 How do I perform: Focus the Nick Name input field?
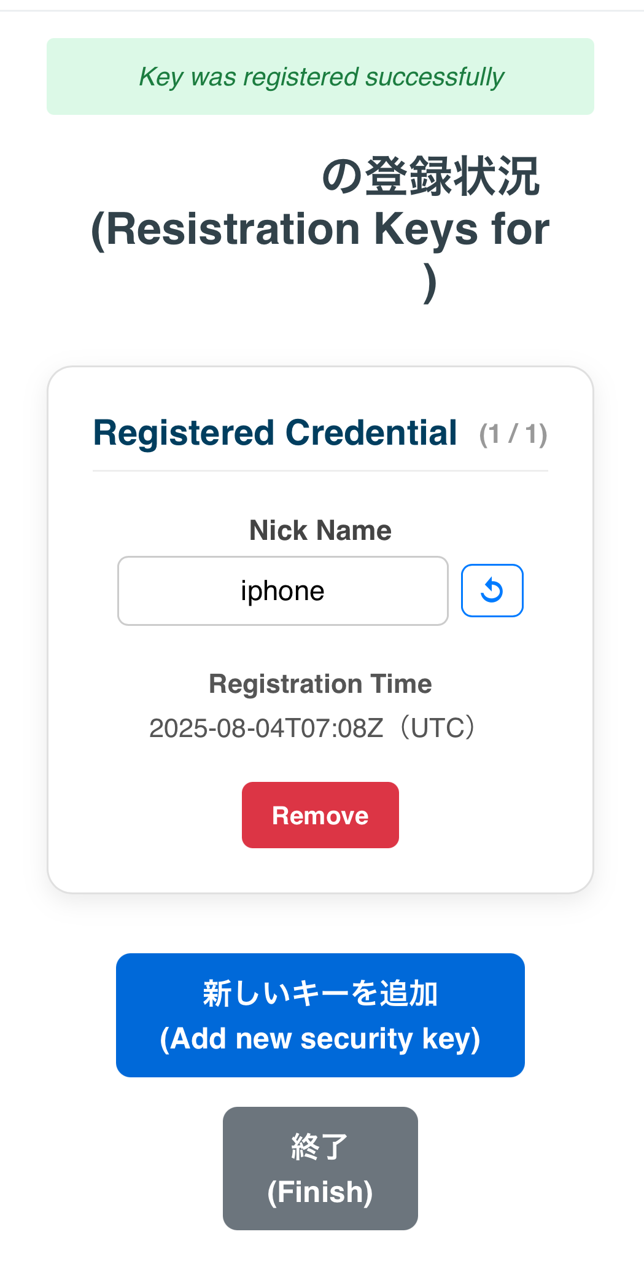pyautogui.click(x=282, y=591)
